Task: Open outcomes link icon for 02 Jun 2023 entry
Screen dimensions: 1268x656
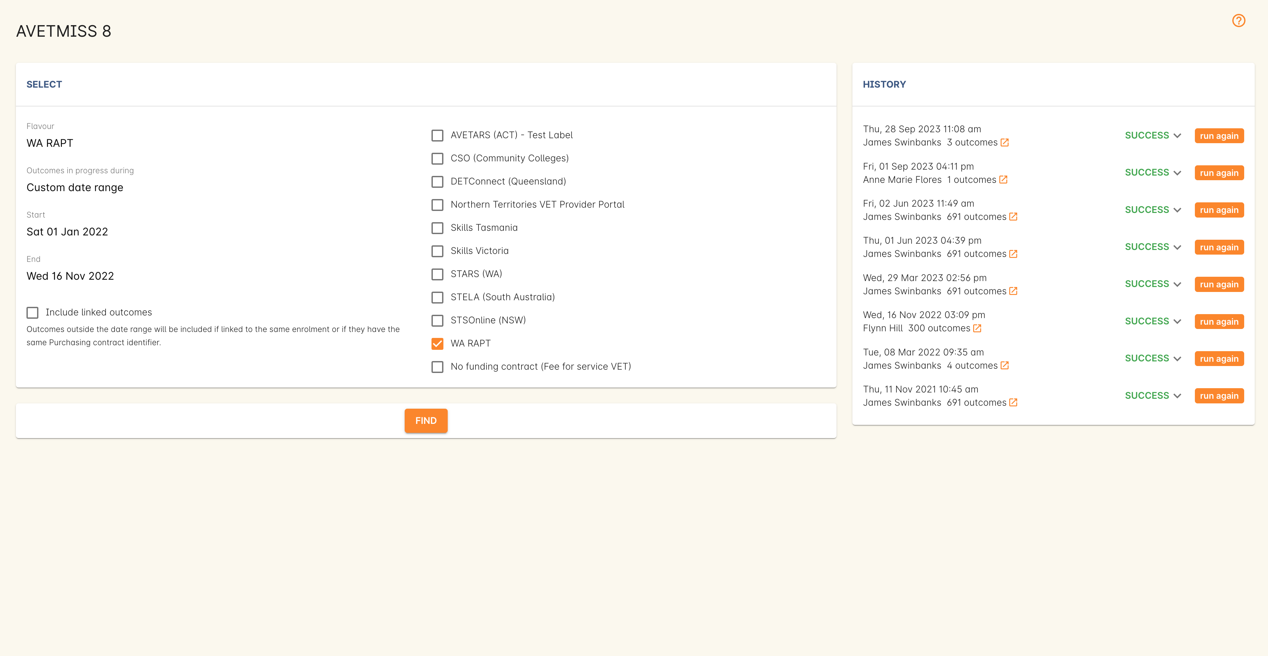Action: (1013, 217)
